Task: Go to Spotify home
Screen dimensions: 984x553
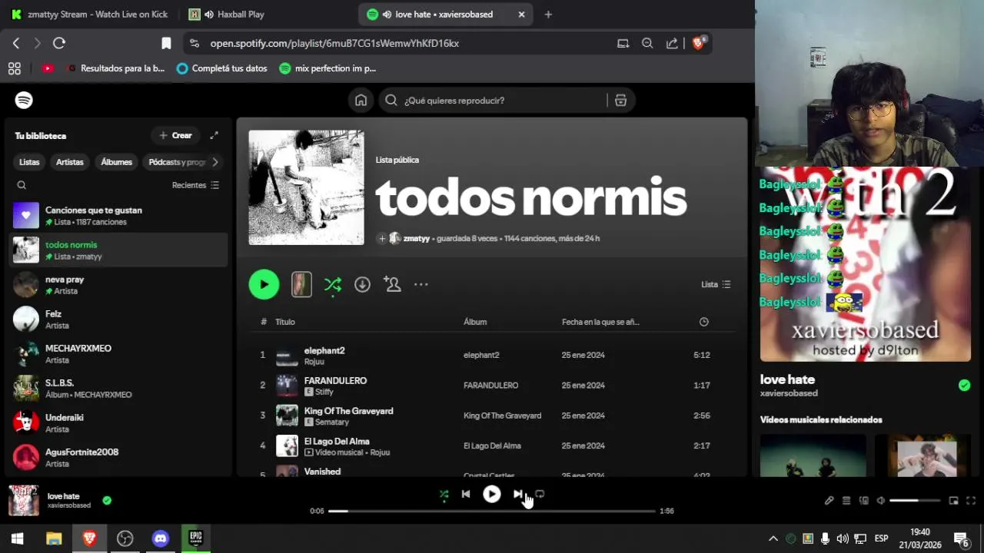Action: pyautogui.click(x=361, y=100)
